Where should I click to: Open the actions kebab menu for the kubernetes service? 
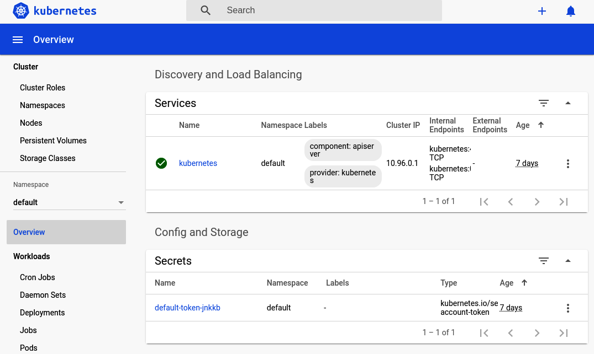coord(568,163)
